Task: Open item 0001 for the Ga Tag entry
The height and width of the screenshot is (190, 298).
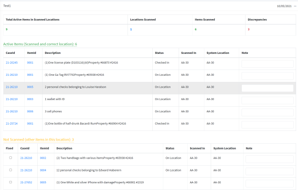Action: point(30,75)
